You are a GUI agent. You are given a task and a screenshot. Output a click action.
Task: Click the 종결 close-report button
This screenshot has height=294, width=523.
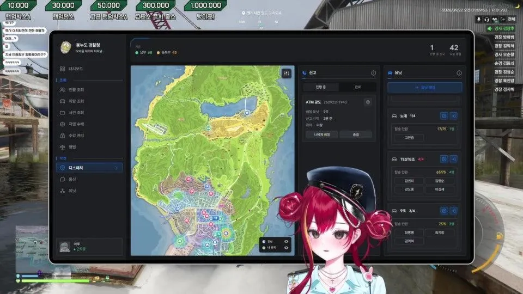click(x=356, y=134)
